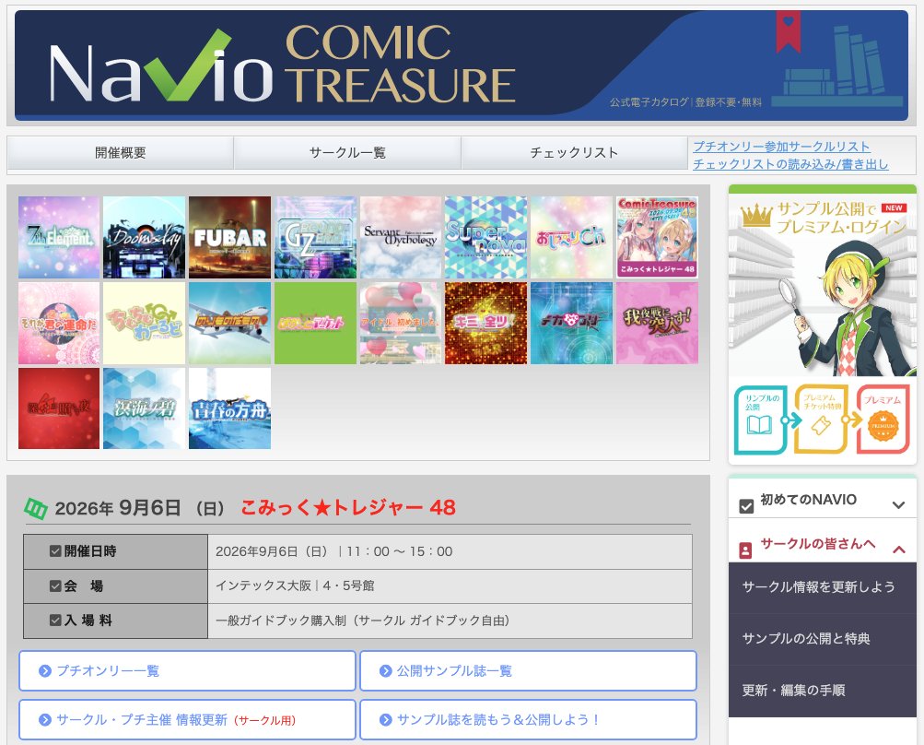Follow the プチオンリー参加サークルリスト link
The height and width of the screenshot is (745, 924).
point(781,147)
